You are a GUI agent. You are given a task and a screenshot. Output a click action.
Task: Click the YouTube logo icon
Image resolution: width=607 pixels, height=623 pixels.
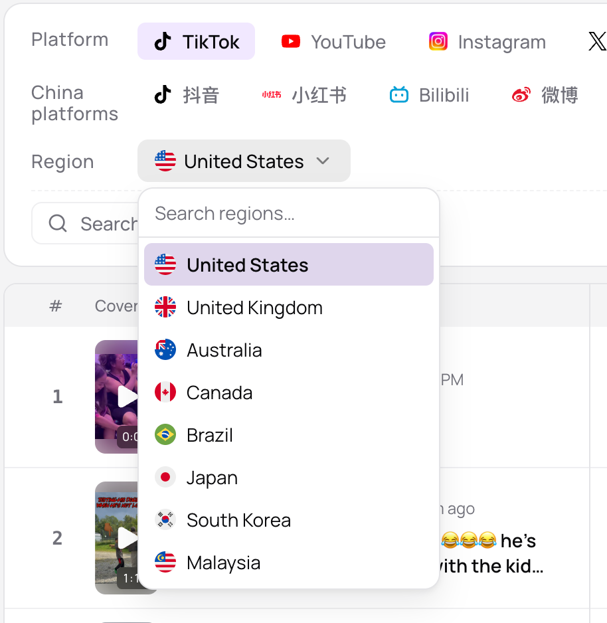tap(291, 41)
